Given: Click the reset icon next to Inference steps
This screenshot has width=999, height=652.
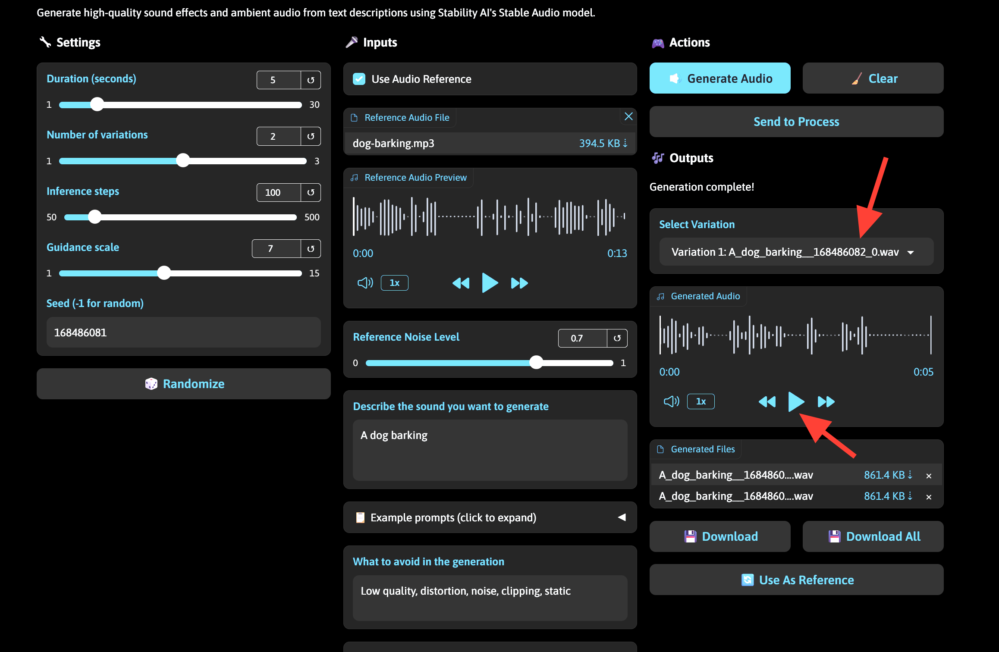Looking at the screenshot, I should click(x=311, y=192).
